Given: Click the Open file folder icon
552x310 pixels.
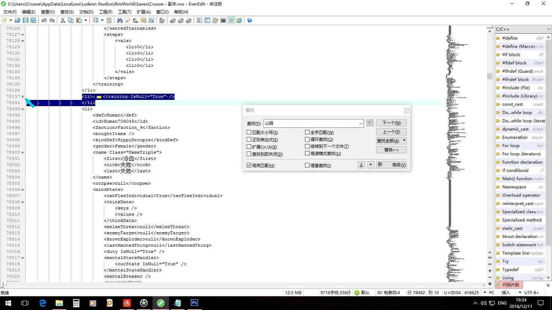Looking at the screenshot, I should (x=17, y=21).
